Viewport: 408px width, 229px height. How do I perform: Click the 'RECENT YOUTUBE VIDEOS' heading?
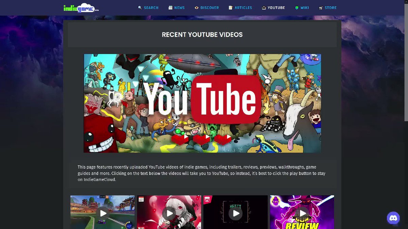(x=202, y=35)
